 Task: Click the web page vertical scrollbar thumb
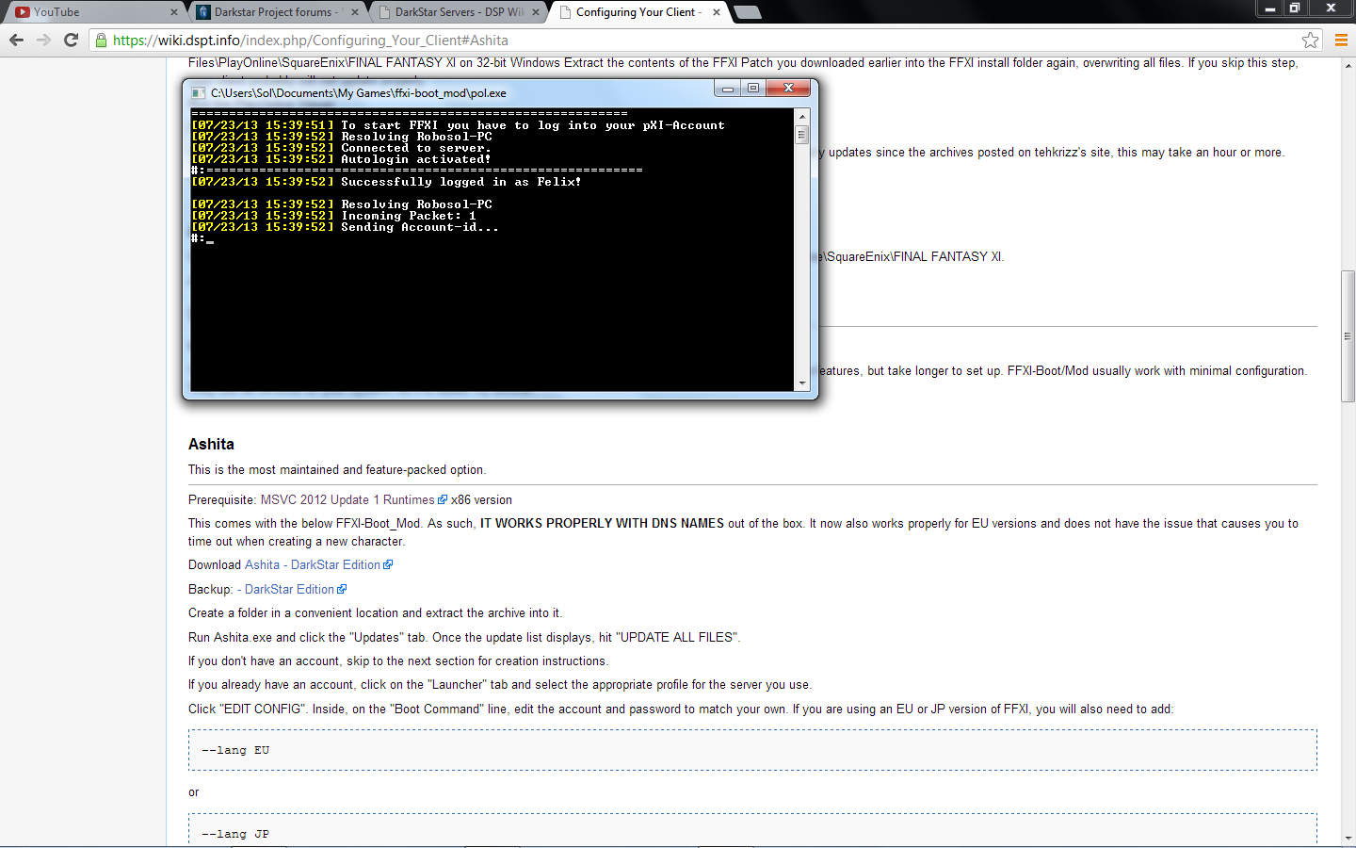1348,336
